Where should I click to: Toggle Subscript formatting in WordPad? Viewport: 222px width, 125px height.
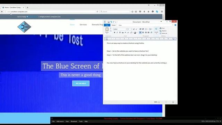coord(126,33)
